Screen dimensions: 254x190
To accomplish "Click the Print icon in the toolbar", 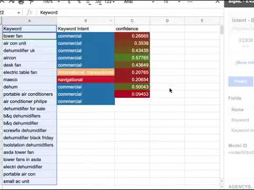I will (x=21, y=2).
